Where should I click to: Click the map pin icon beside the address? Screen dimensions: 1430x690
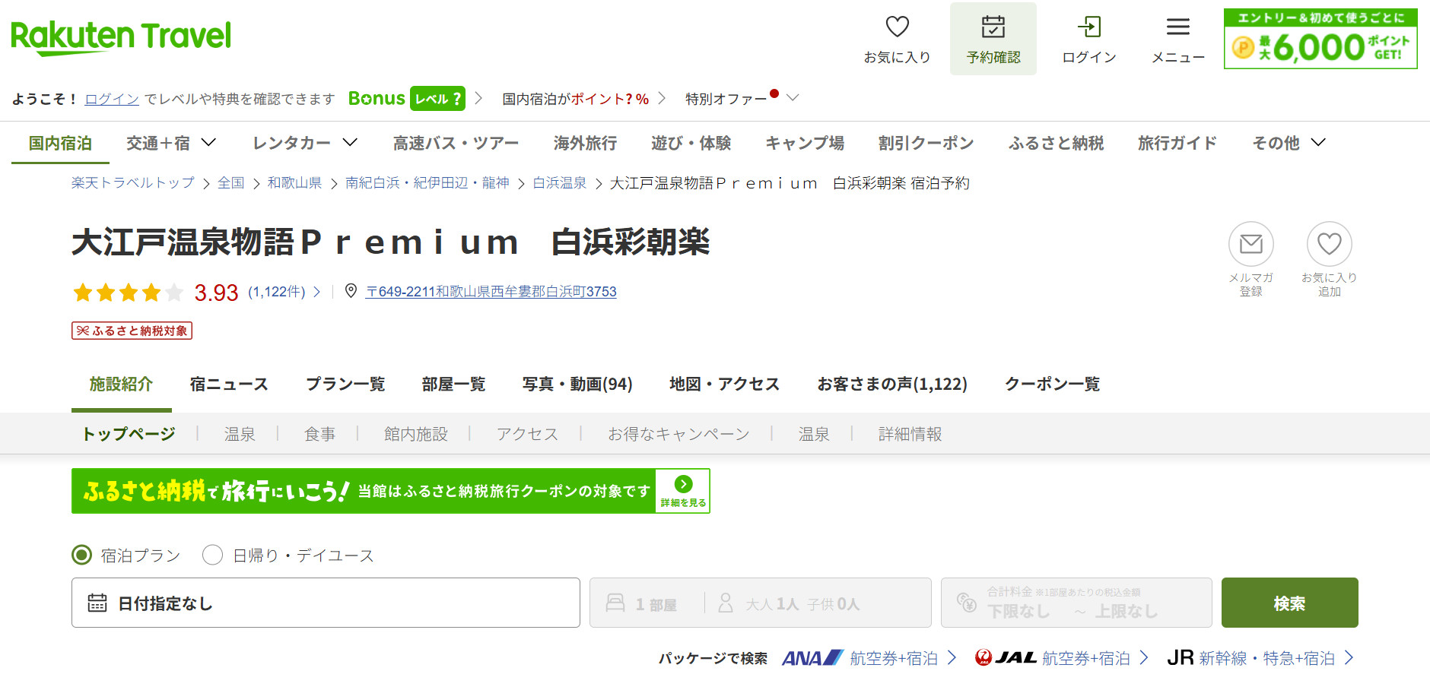pos(351,291)
